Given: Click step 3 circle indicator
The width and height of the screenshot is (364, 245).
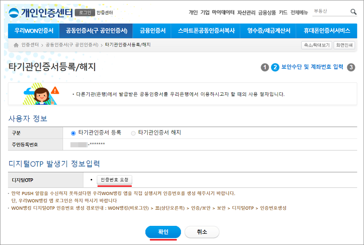Looking at the screenshot, I should 351,68.
